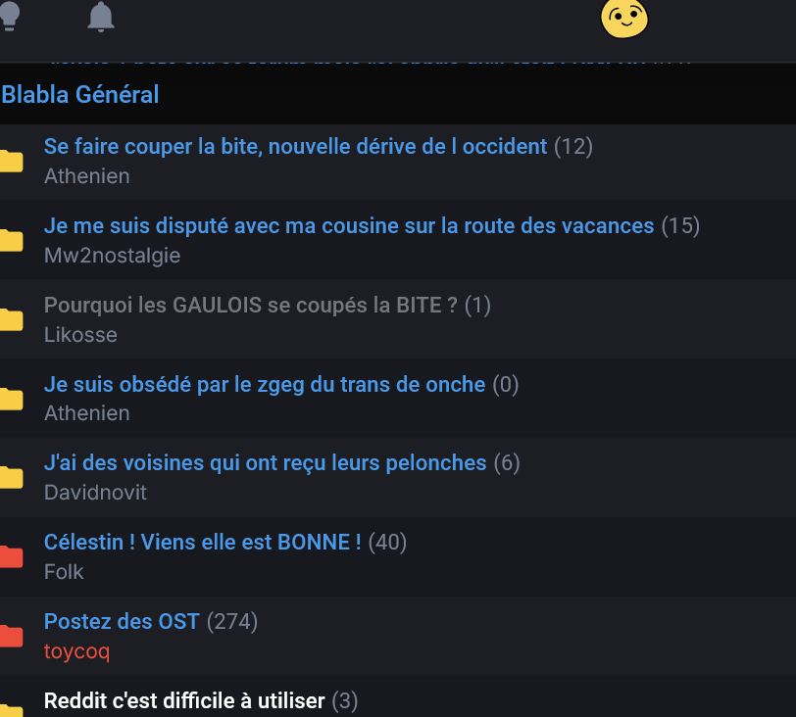Click the yellow folder icon beside Athenien's first topic
The width and height of the screenshot is (796, 717).
tap(11, 162)
